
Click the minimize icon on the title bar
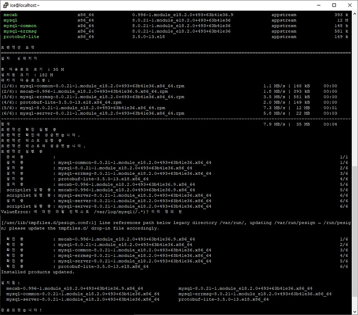coord(318,5)
